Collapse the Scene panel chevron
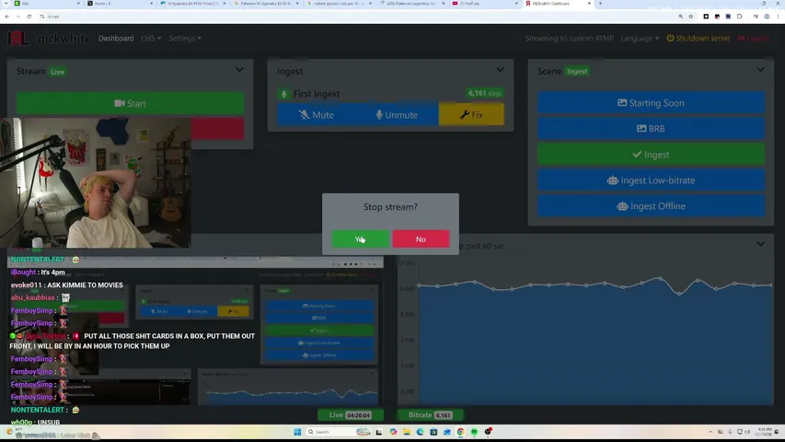Viewport: 785px width, 442px height. 760,70
